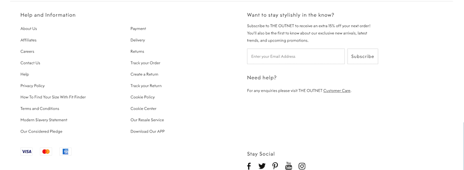
Task: Open the Cookie Center link
Action: coord(144,109)
